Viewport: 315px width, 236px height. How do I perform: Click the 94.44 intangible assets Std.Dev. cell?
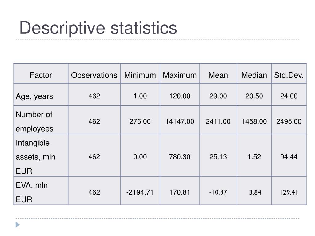289,157
